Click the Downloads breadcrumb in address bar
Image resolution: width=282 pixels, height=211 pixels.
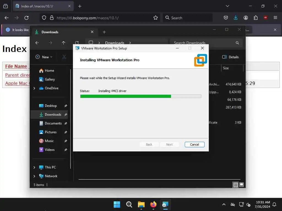click(x=115, y=43)
